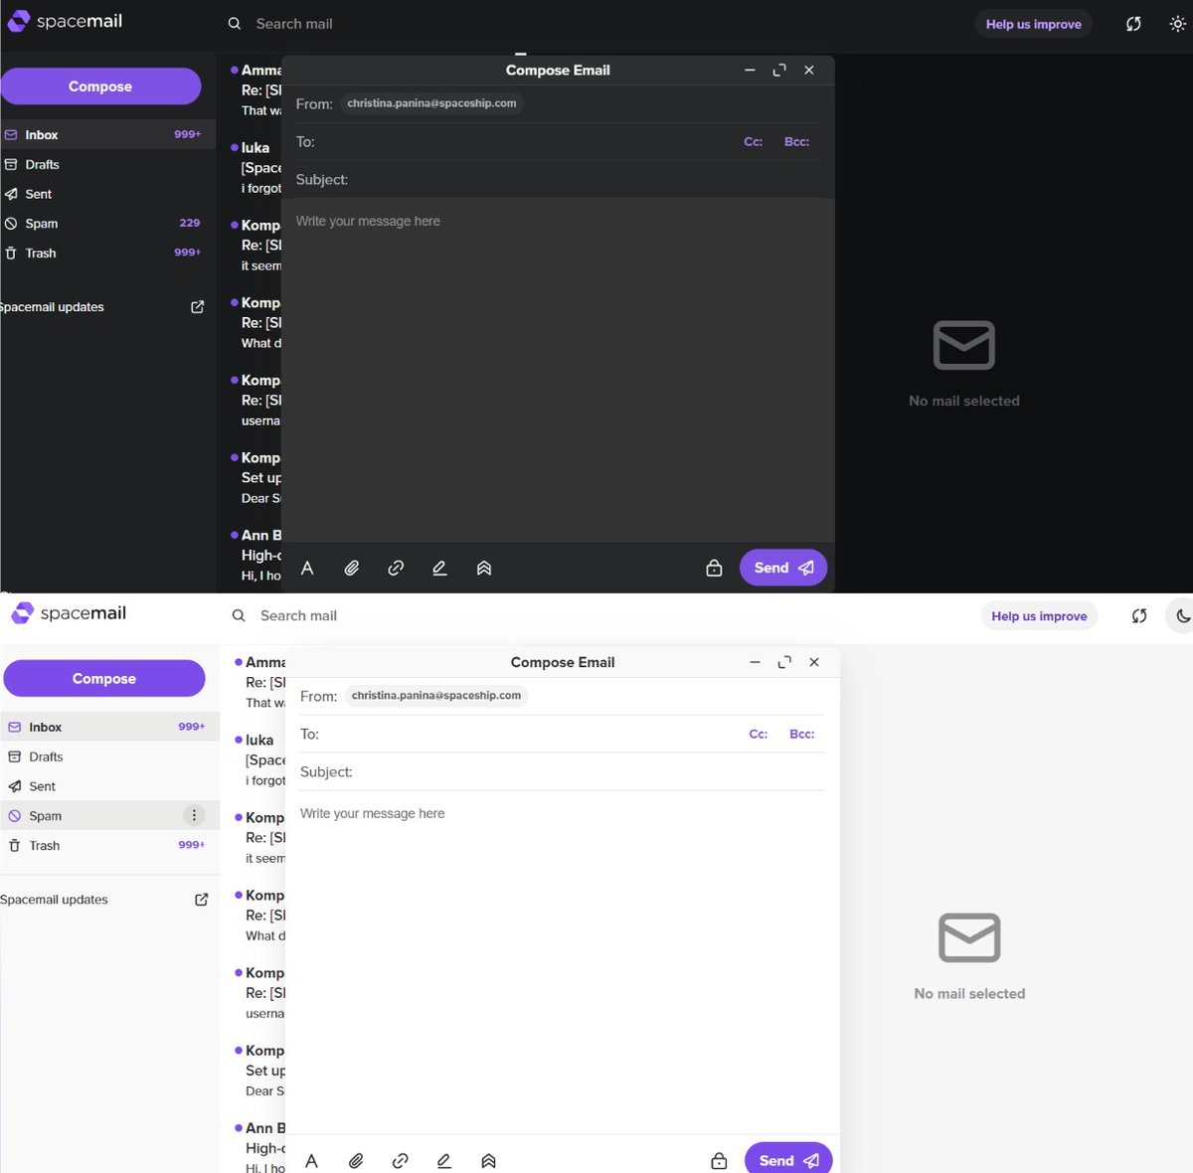Minimize the dark Compose Email window

[x=750, y=71]
